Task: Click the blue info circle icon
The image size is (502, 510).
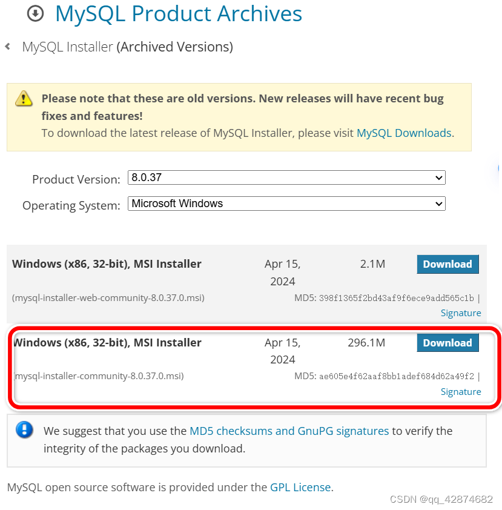Action: (24, 431)
